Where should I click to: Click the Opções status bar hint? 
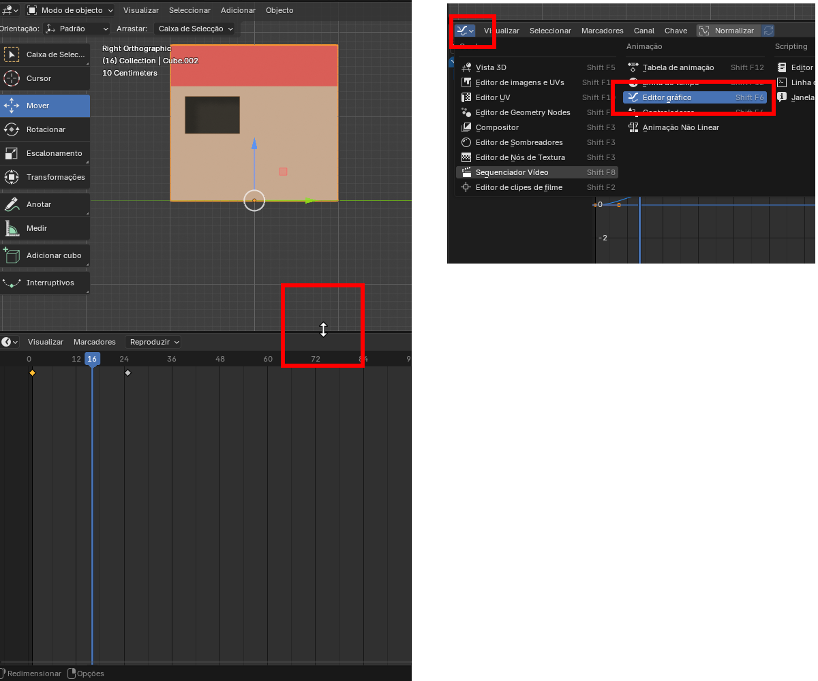coord(86,674)
